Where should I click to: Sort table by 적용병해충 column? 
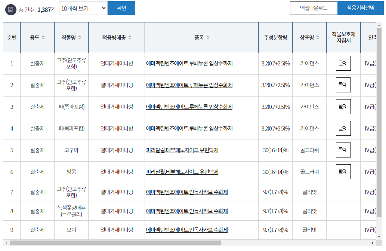coord(130,37)
